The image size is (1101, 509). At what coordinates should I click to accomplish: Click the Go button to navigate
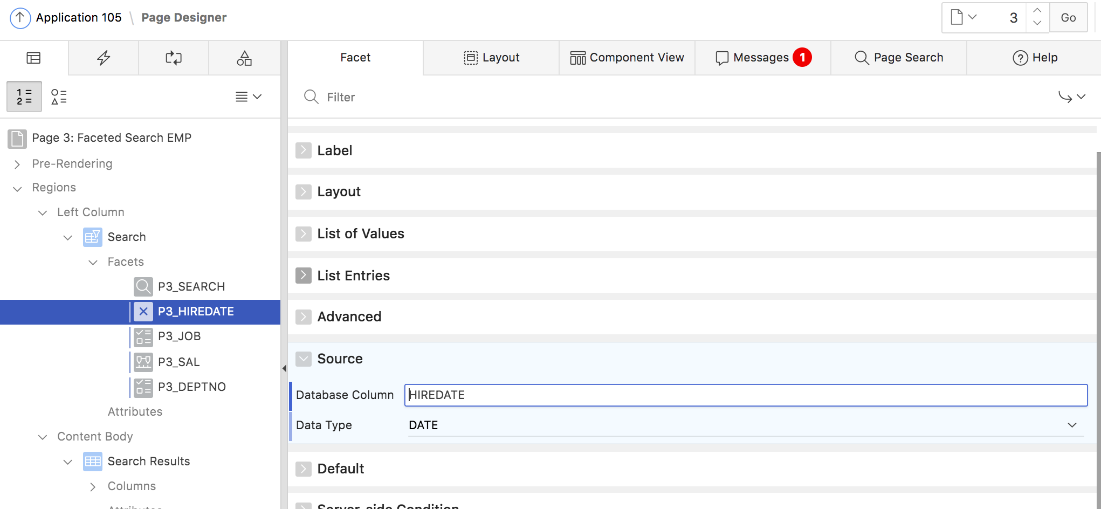(1068, 17)
